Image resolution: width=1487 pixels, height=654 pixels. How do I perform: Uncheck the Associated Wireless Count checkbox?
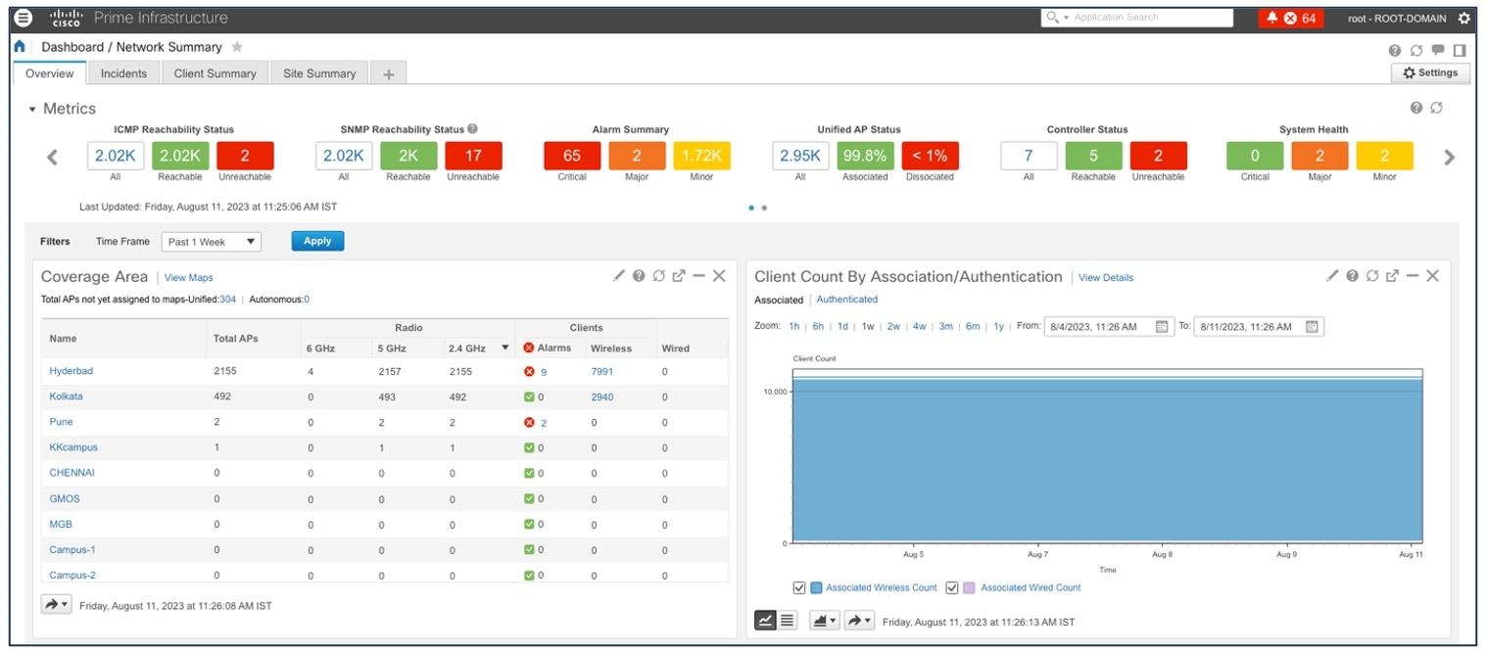point(799,588)
